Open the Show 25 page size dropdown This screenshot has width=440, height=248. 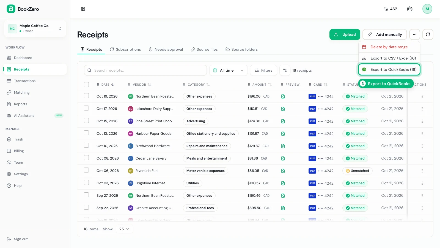(125, 229)
